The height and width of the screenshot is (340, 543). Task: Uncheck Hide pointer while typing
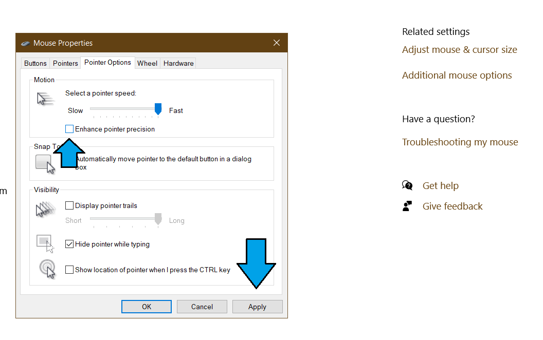pos(69,244)
